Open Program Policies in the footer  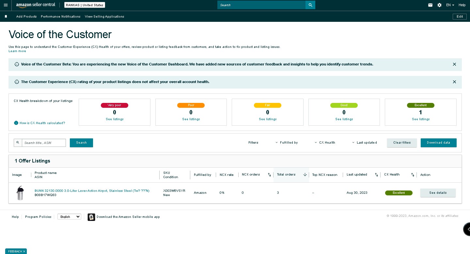(38, 217)
